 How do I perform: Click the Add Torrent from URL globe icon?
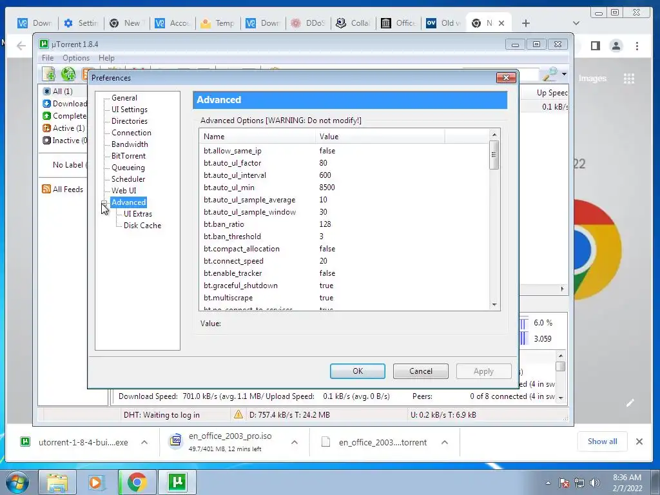coord(68,74)
